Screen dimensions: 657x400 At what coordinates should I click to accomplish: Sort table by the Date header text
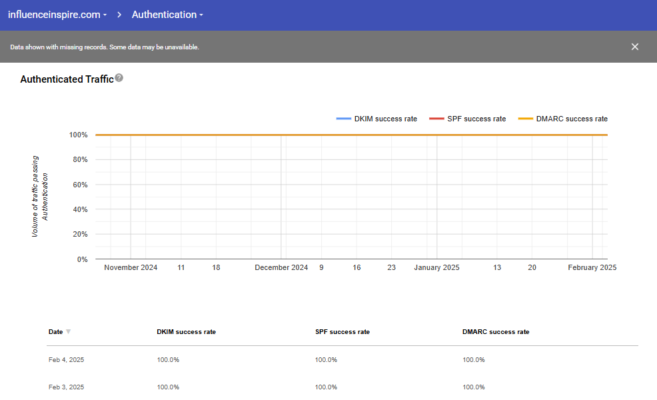(x=56, y=331)
